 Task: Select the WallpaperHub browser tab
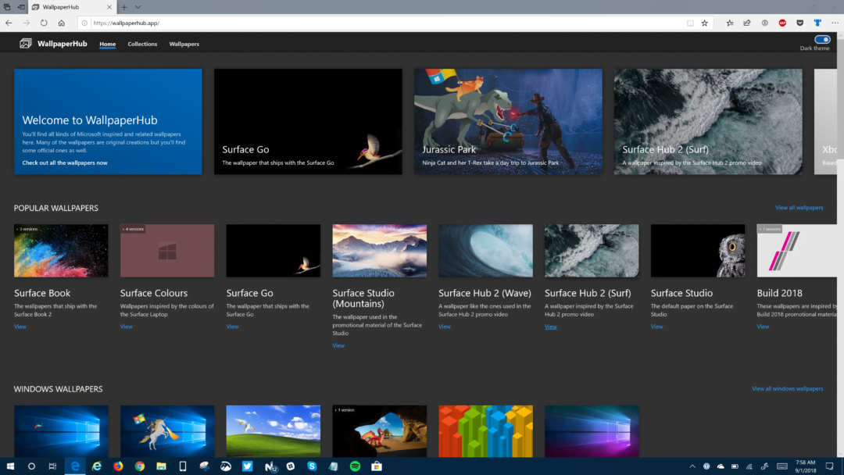63,7
